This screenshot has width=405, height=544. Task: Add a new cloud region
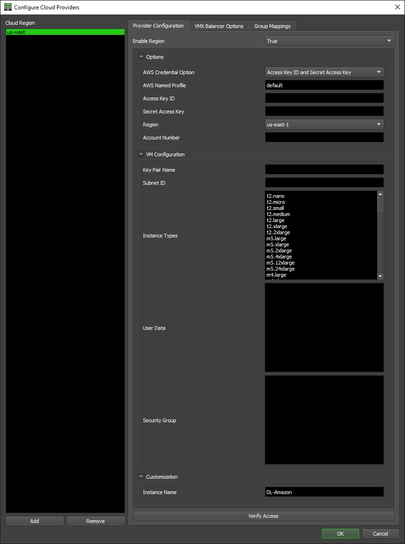(x=35, y=521)
